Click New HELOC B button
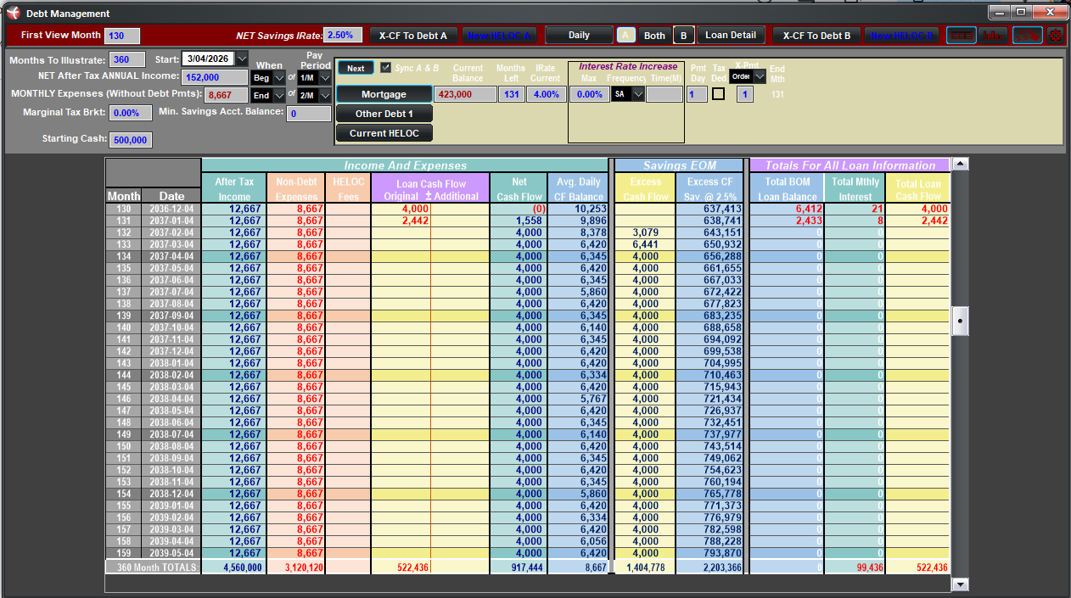This screenshot has width=1071, height=598. tap(902, 35)
